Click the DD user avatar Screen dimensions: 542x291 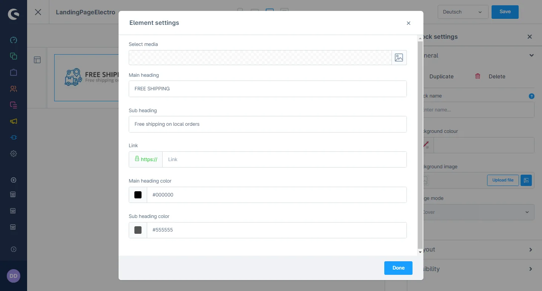(x=14, y=276)
